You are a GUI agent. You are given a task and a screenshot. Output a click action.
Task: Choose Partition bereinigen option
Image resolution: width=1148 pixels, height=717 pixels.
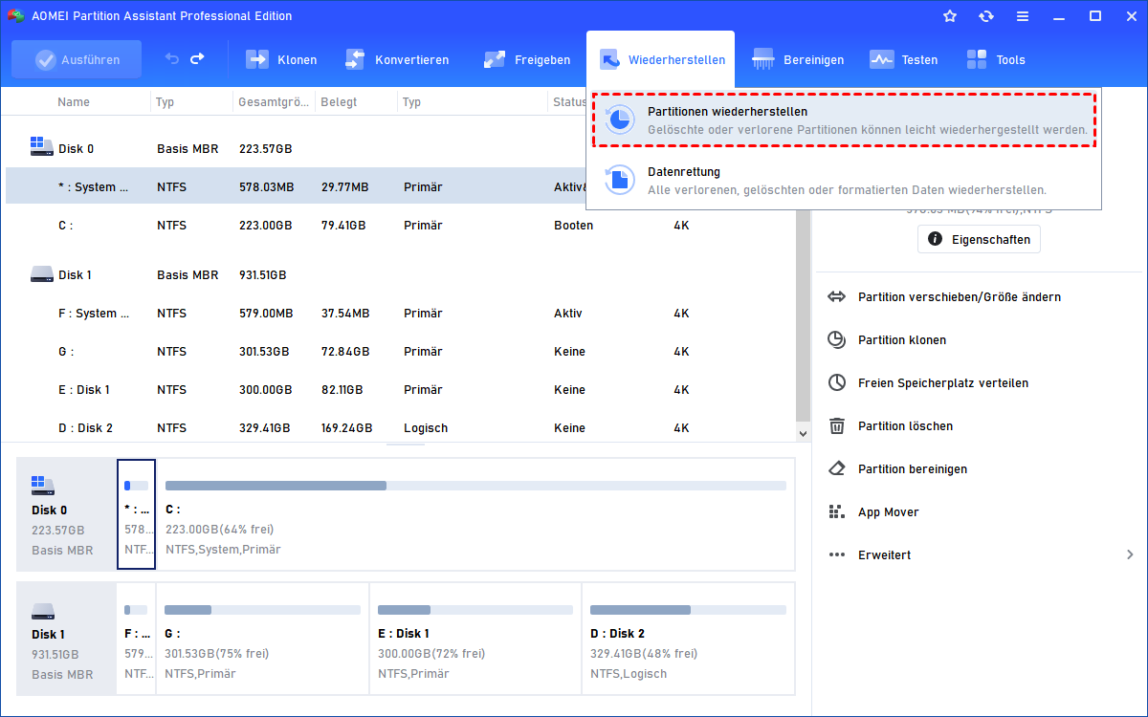click(913, 468)
